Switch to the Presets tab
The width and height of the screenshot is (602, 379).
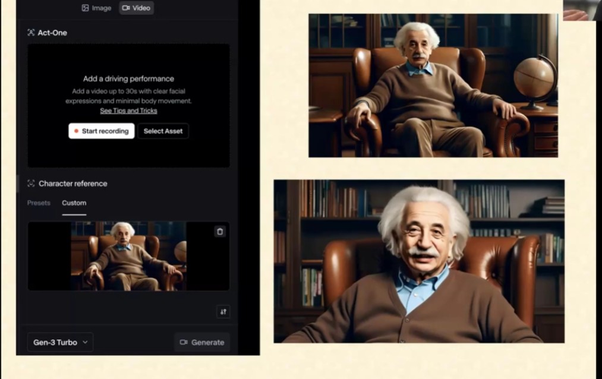click(39, 203)
